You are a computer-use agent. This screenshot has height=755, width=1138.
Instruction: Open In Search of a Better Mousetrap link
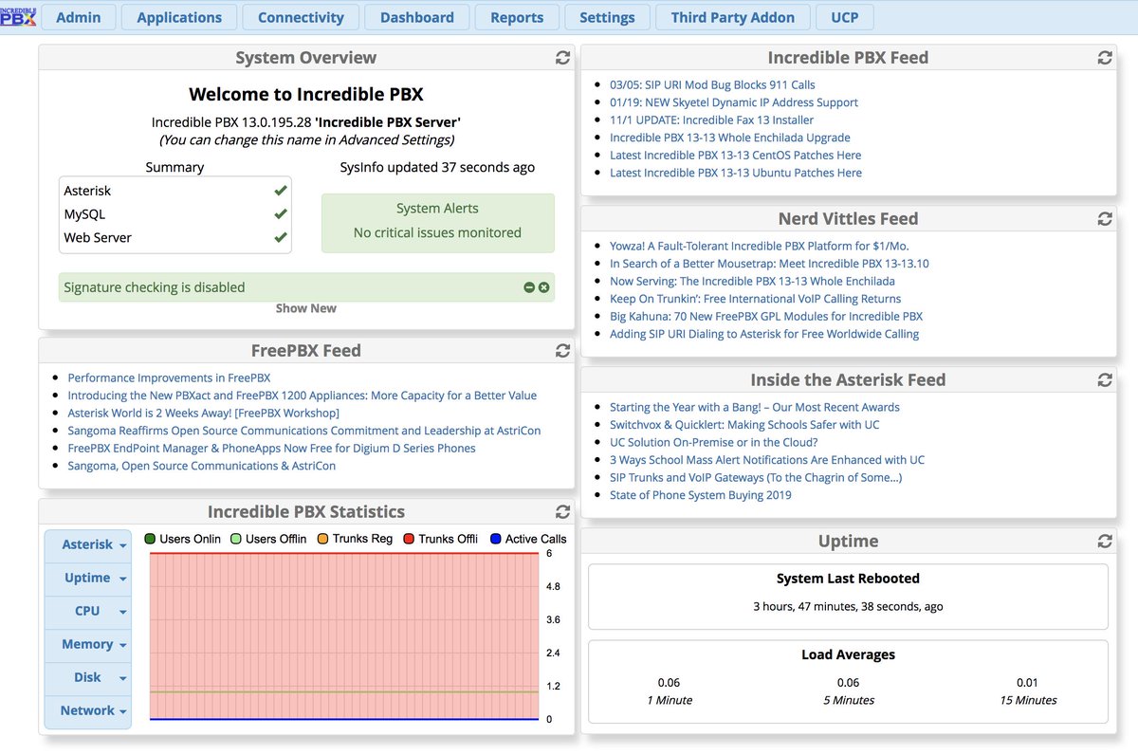tap(769, 264)
